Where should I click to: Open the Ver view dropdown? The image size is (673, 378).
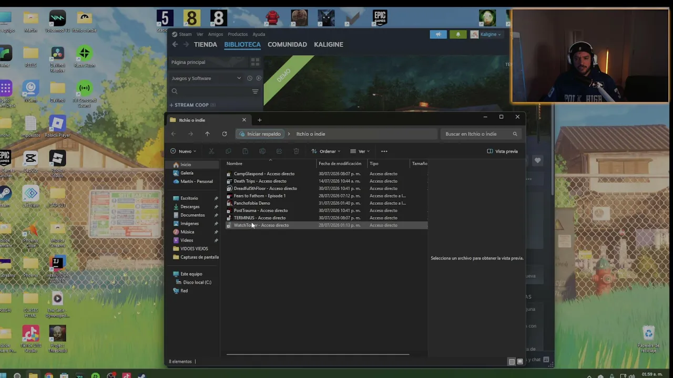(x=360, y=151)
